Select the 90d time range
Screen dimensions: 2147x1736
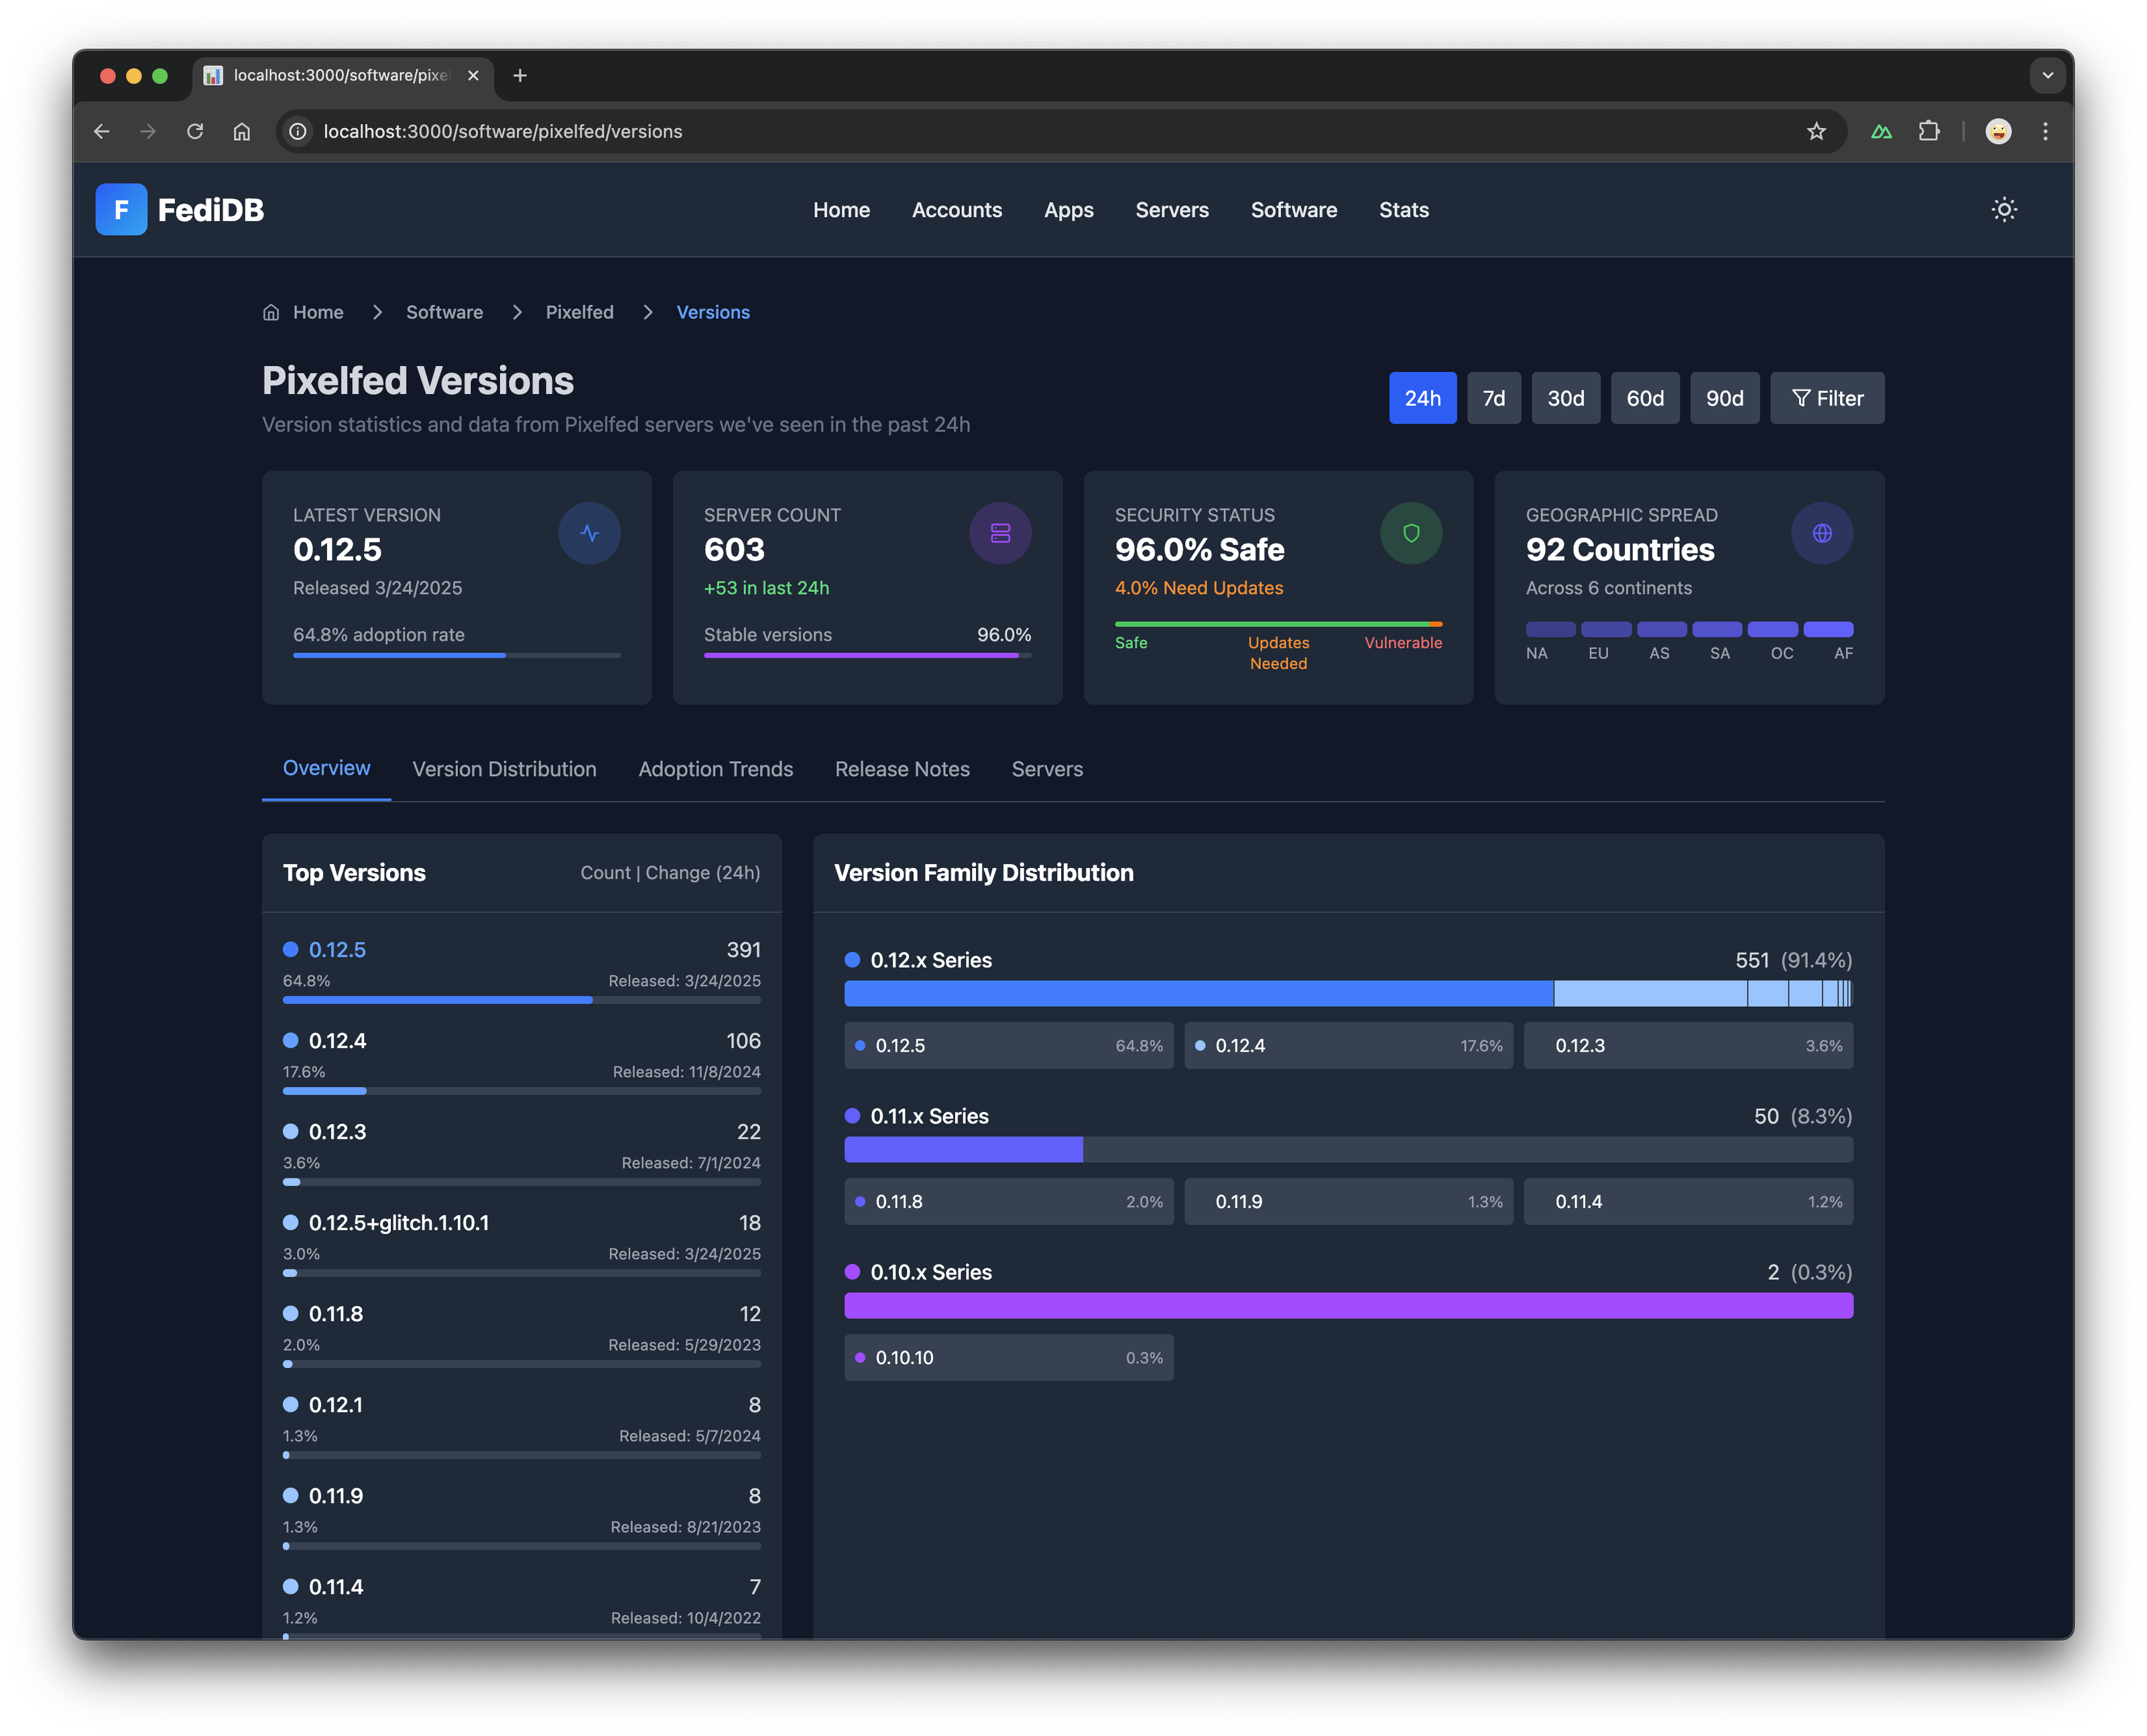1724,398
